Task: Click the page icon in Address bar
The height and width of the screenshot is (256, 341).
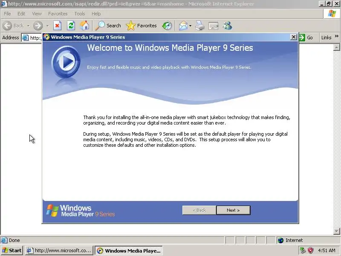Action: [26, 38]
